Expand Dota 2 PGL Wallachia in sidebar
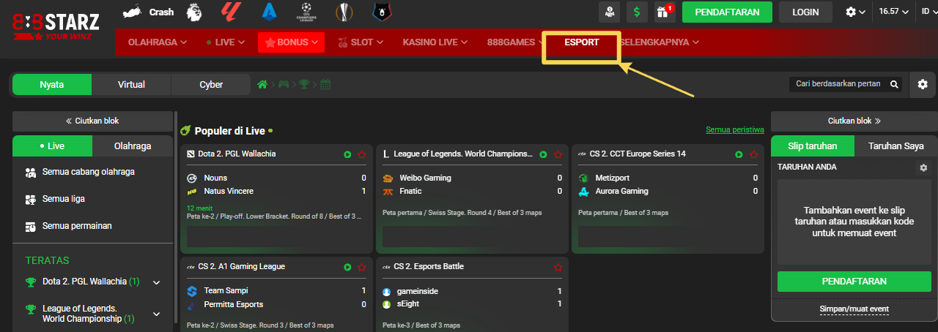Image resolution: width=938 pixels, height=332 pixels. point(156,282)
